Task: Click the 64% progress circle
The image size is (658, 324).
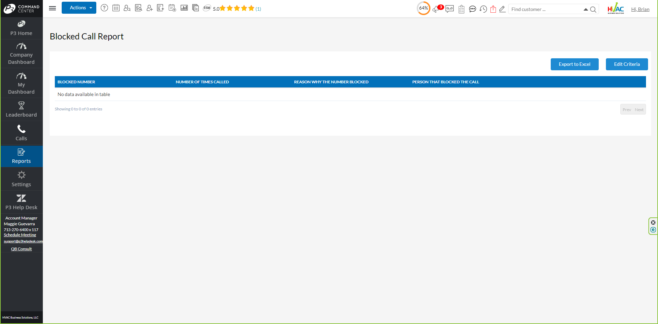Action: click(424, 8)
